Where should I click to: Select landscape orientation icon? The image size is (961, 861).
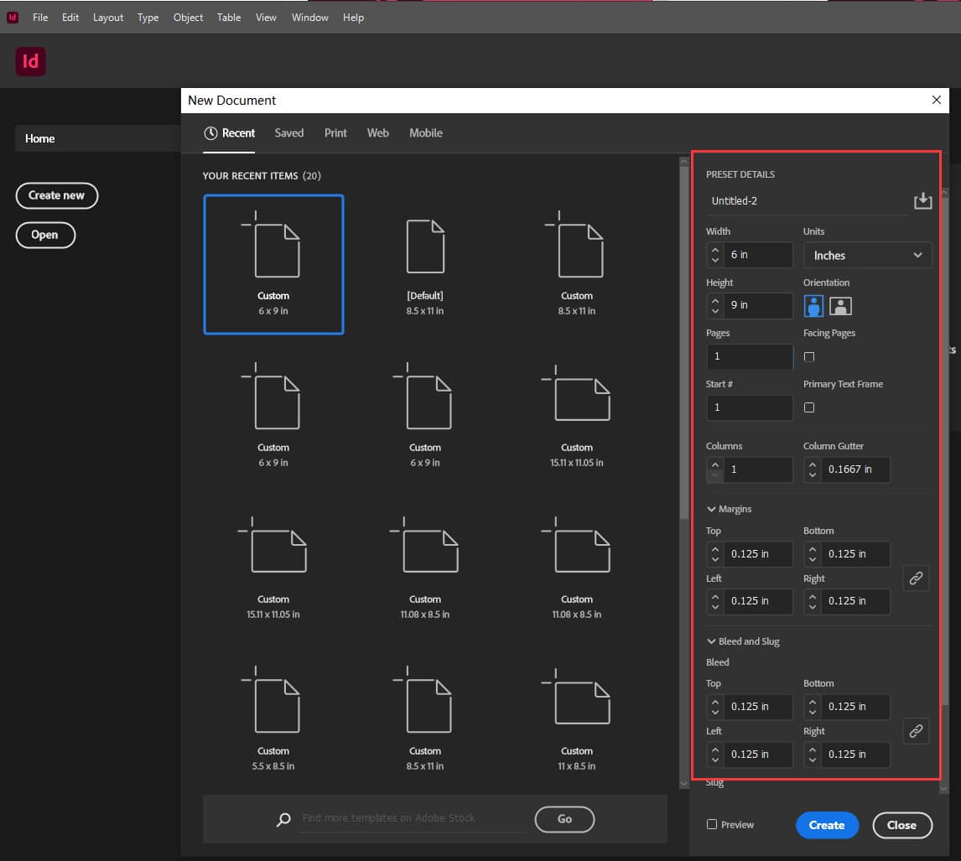pyautogui.click(x=840, y=306)
